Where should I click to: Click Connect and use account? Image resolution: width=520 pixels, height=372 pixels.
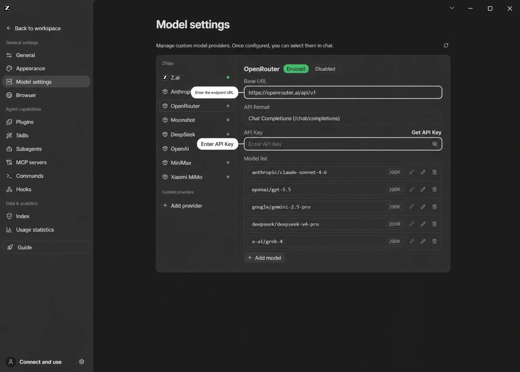(34, 362)
